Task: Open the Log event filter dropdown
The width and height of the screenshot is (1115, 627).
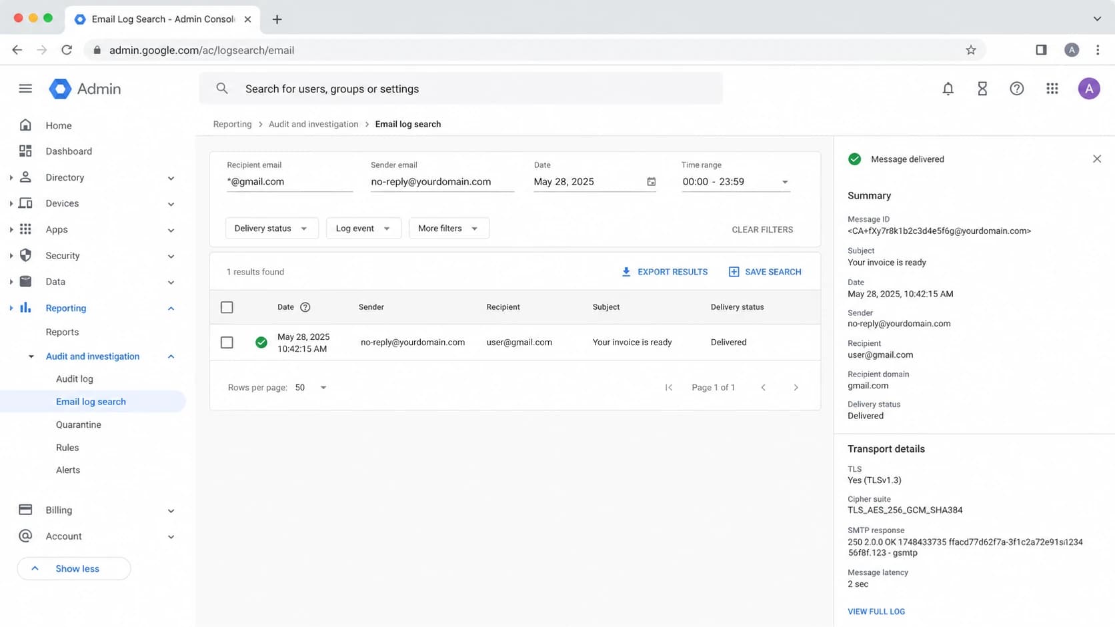Action: (x=363, y=229)
